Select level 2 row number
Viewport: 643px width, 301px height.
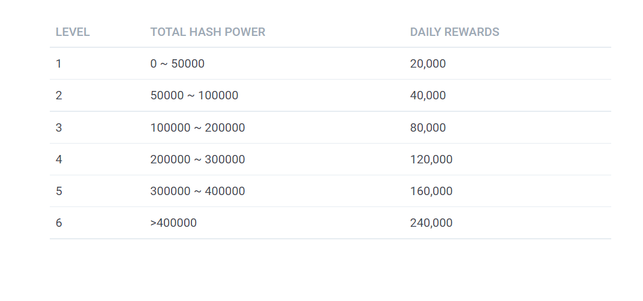coord(59,96)
